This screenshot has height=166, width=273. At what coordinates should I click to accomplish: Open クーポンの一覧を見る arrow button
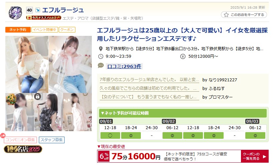click(x=255, y=156)
